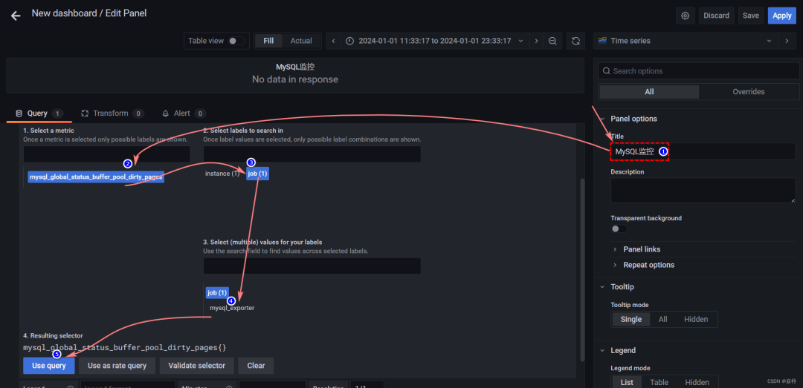Select metric mysql_global_status_buffer_pool_dirty_pages
Screen dimensions: 803x388
96,177
